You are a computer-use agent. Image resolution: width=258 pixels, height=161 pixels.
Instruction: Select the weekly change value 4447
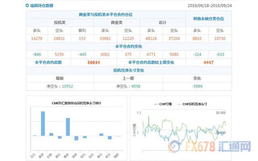208,62
